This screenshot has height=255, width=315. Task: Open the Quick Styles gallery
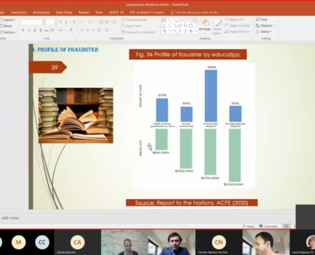[x=217, y=26]
